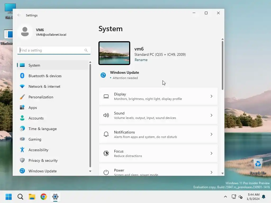271x203 pixels.
Task: Click the taskbar notification bell
Action: (x=264, y=197)
